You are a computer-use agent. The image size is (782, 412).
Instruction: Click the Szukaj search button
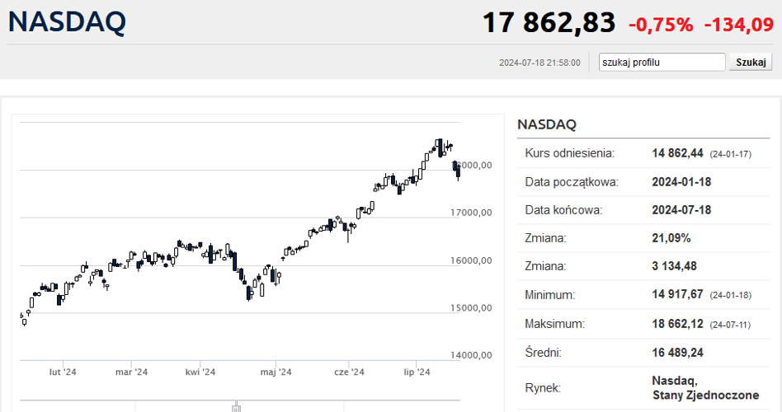(x=751, y=63)
